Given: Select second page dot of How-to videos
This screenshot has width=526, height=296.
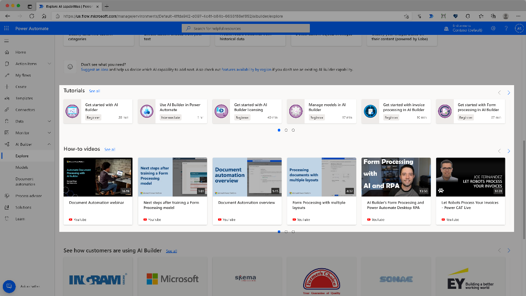Looking at the screenshot, I should (x=286, y=231).
